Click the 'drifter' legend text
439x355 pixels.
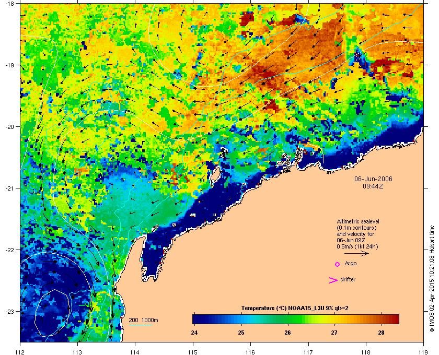[x=348, y=279]
